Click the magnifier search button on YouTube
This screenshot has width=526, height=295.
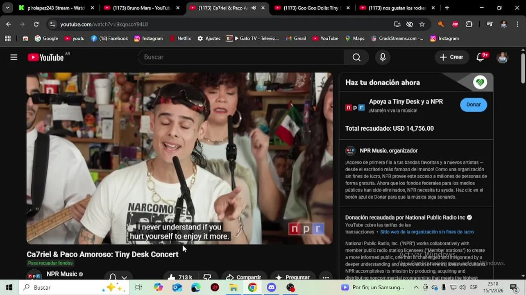(x=356, y=57)
